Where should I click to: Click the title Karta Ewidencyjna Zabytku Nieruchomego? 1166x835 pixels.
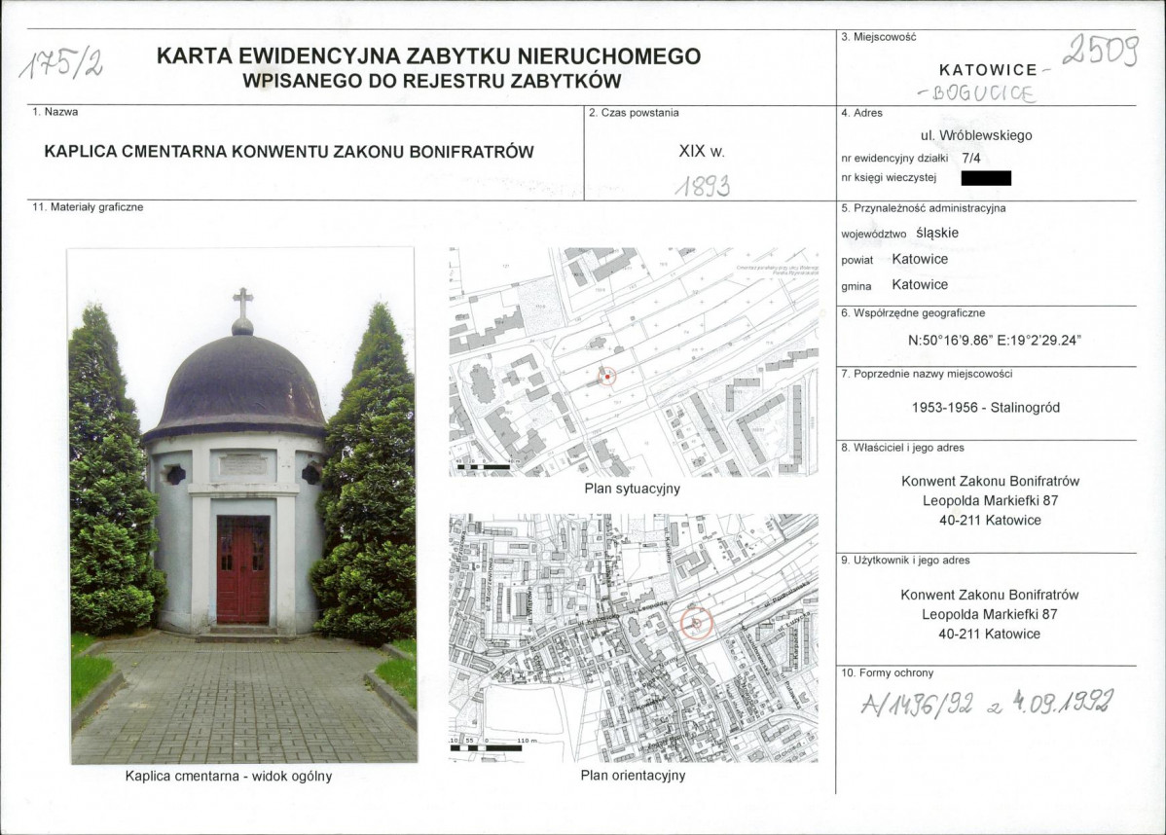pos(428,56)
